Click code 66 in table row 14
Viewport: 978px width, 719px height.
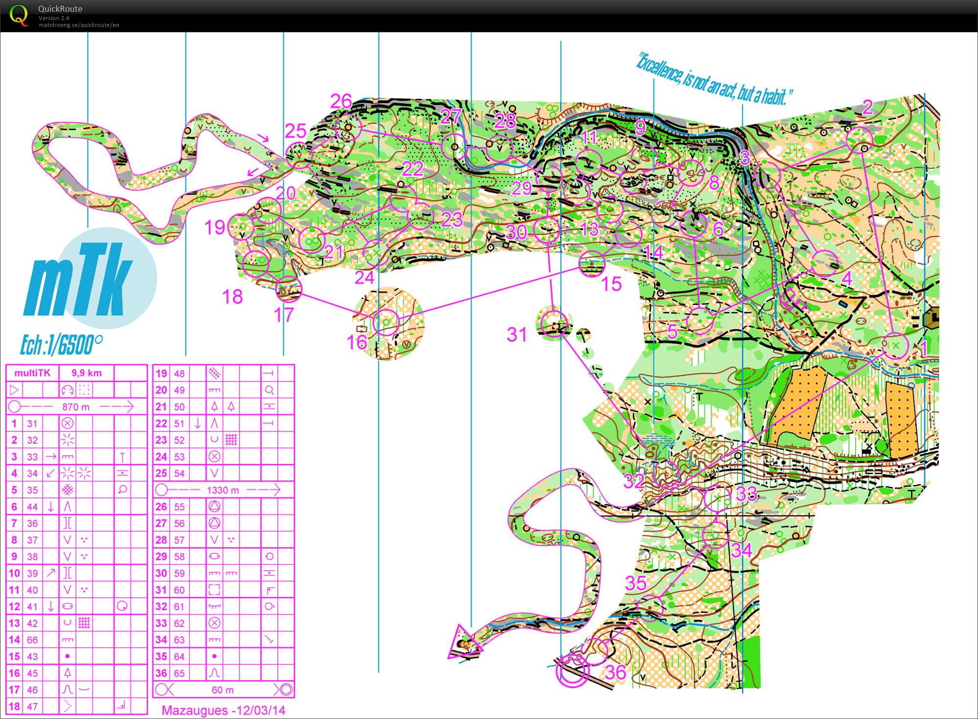(x=32, y=640)
